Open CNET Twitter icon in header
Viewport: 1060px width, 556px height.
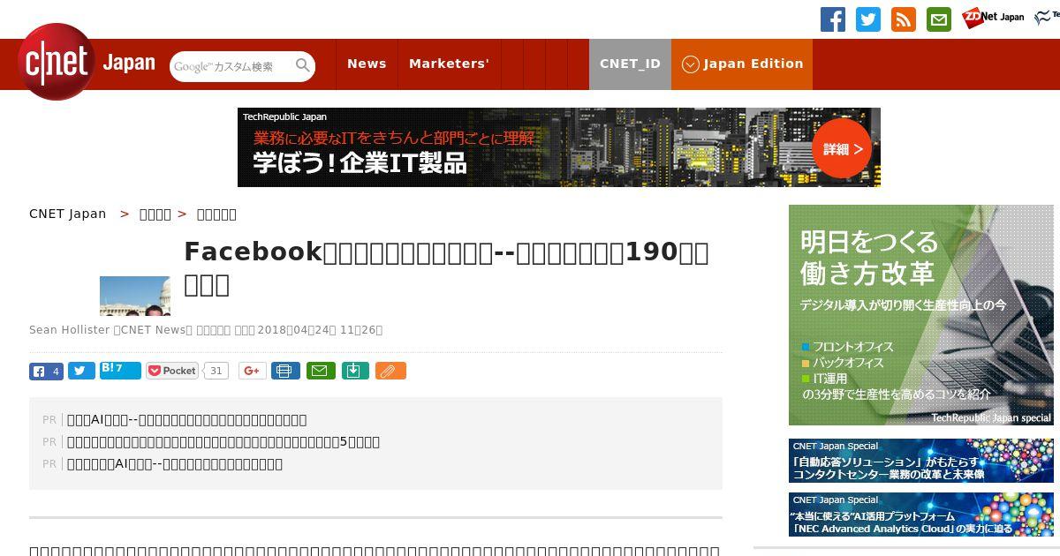868,19
